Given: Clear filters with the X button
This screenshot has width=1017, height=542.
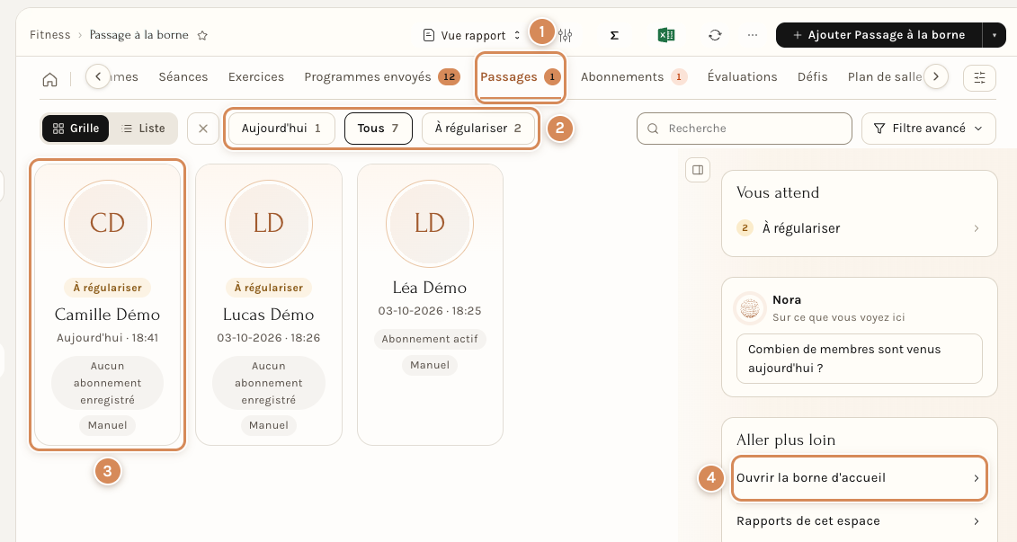Looking at the screenshot, I should click(203, 129).
